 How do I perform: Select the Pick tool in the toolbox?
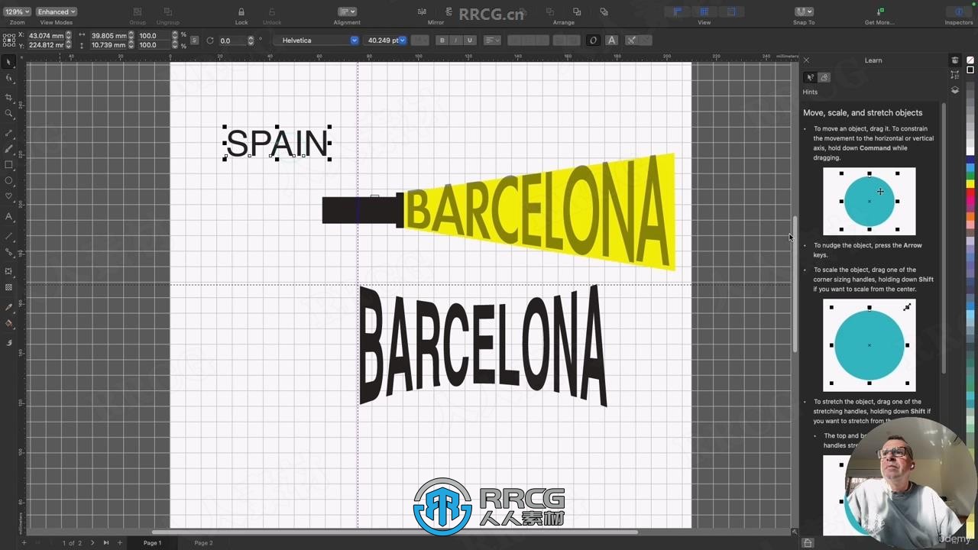coord(9,62)
